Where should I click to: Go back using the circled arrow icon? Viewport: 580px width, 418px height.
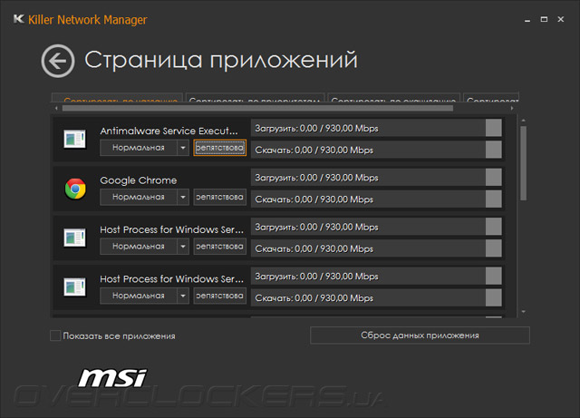click(58, 61)
